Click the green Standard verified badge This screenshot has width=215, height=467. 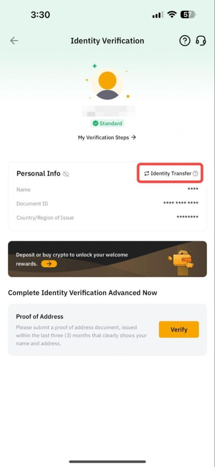(x=107, y=123)
